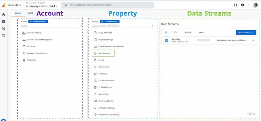This screenshot has height=121, width=261.
Task: Click the Events hand icon
Action: coord(95,60)
